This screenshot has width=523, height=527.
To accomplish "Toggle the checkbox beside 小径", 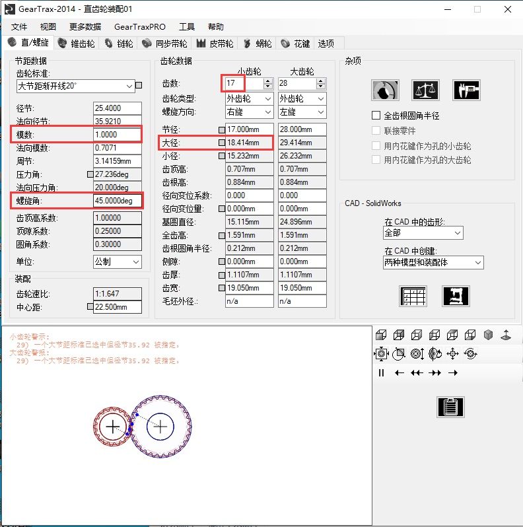I will pos(221,156).
